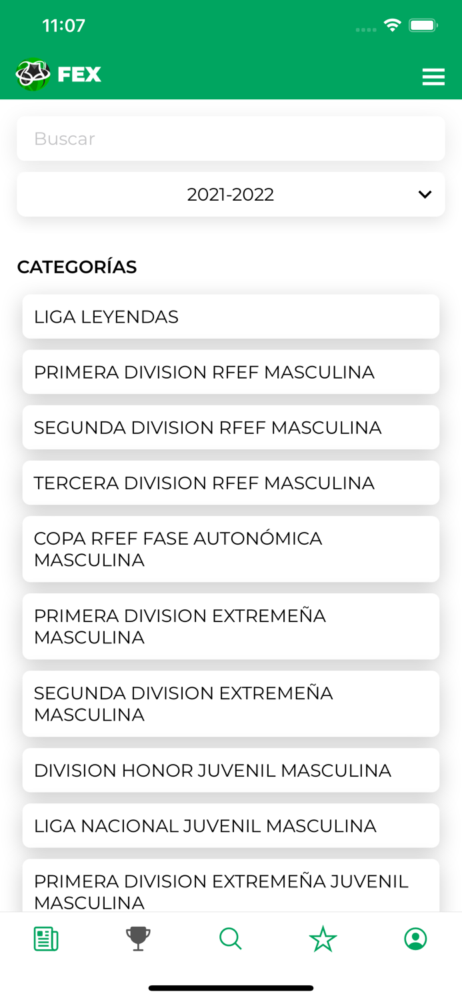Tap the battery indicator
Viewport: 462px width, 1000px height.
421,24
